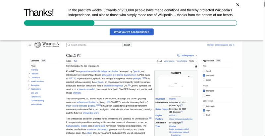Open the hamburger main menu
Viewport: 265px width, 136px height.
30,45
